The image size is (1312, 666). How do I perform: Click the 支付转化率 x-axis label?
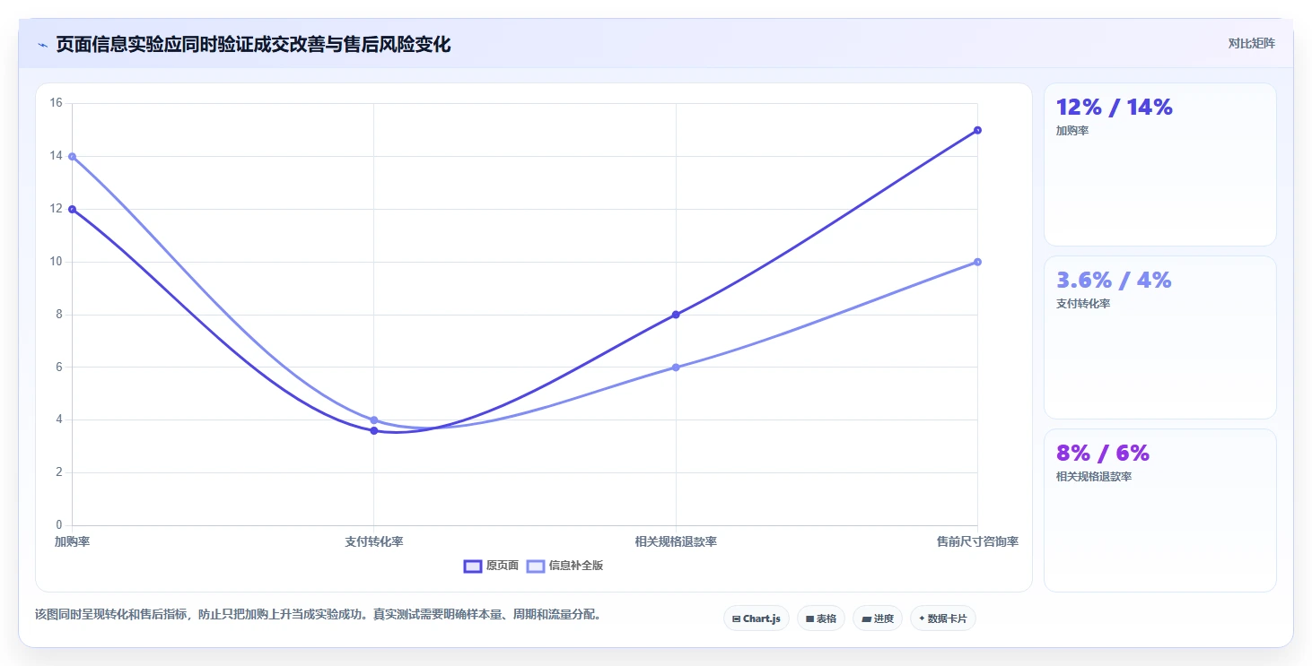pos(374,541)
